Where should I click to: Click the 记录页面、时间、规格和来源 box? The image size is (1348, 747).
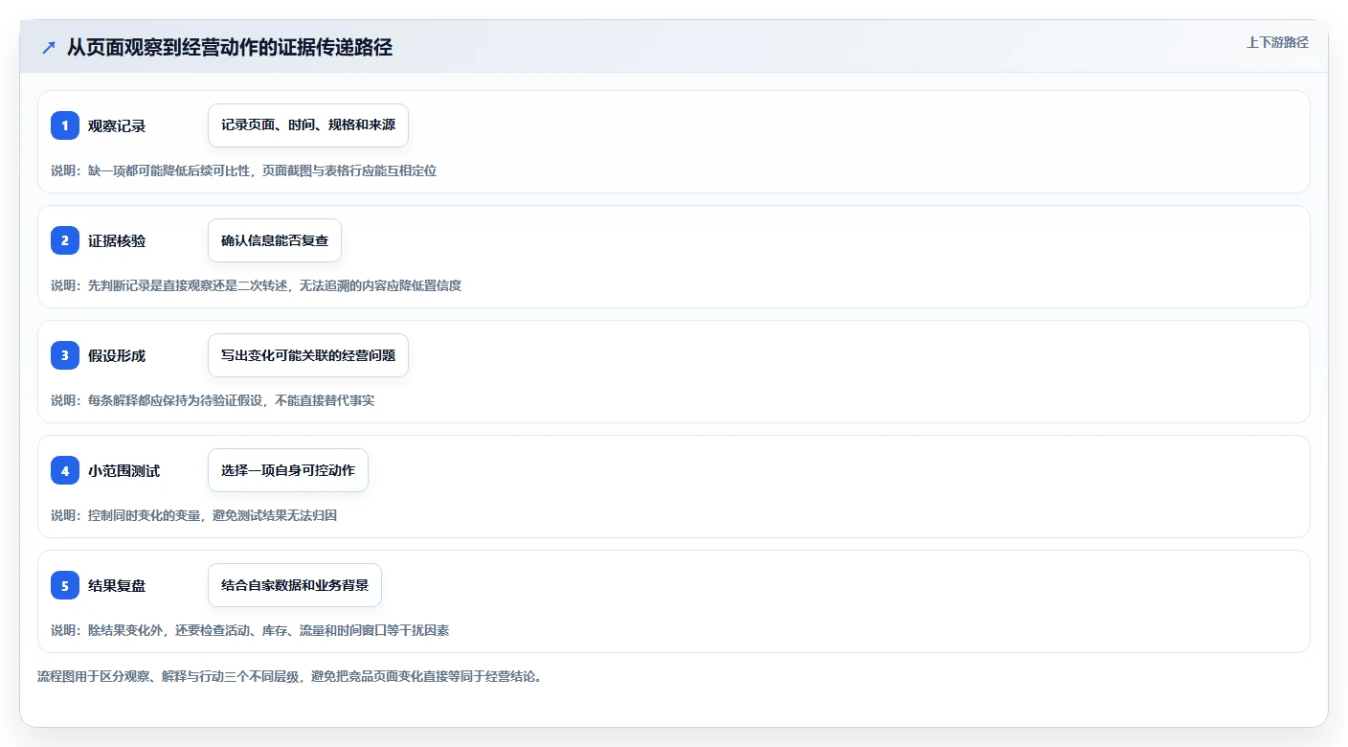[308, 125]
